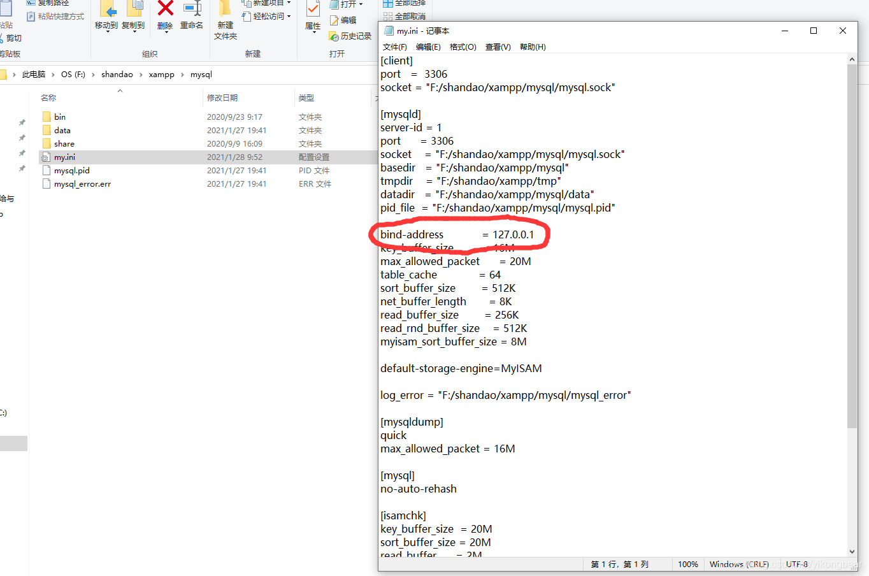Click the [mysqld] section header text
Screen dimensions: 869x576
401,114
